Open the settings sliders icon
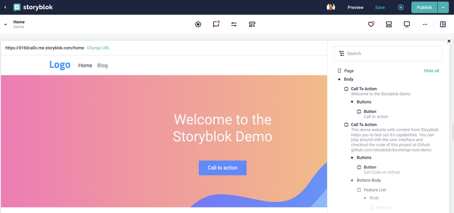Screen dimensions: 454x213 coord(234,24)
